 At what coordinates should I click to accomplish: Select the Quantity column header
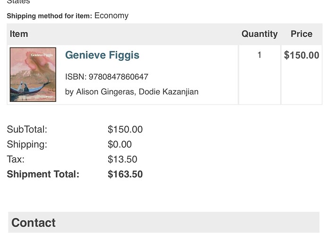[x=259, y=34]
